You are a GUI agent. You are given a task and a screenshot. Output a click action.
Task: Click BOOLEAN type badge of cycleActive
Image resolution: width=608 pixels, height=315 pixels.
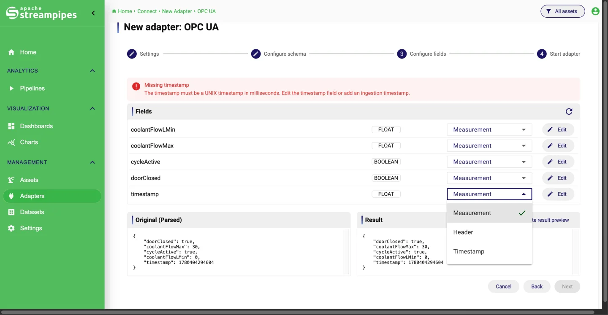click(x=386, y=162)
